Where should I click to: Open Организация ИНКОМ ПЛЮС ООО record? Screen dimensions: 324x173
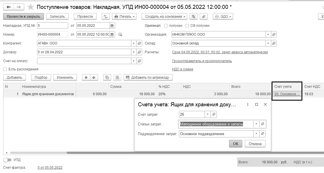274,34
